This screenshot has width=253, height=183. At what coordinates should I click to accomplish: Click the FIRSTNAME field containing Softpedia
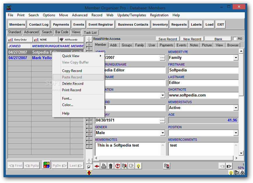[203, 70]
